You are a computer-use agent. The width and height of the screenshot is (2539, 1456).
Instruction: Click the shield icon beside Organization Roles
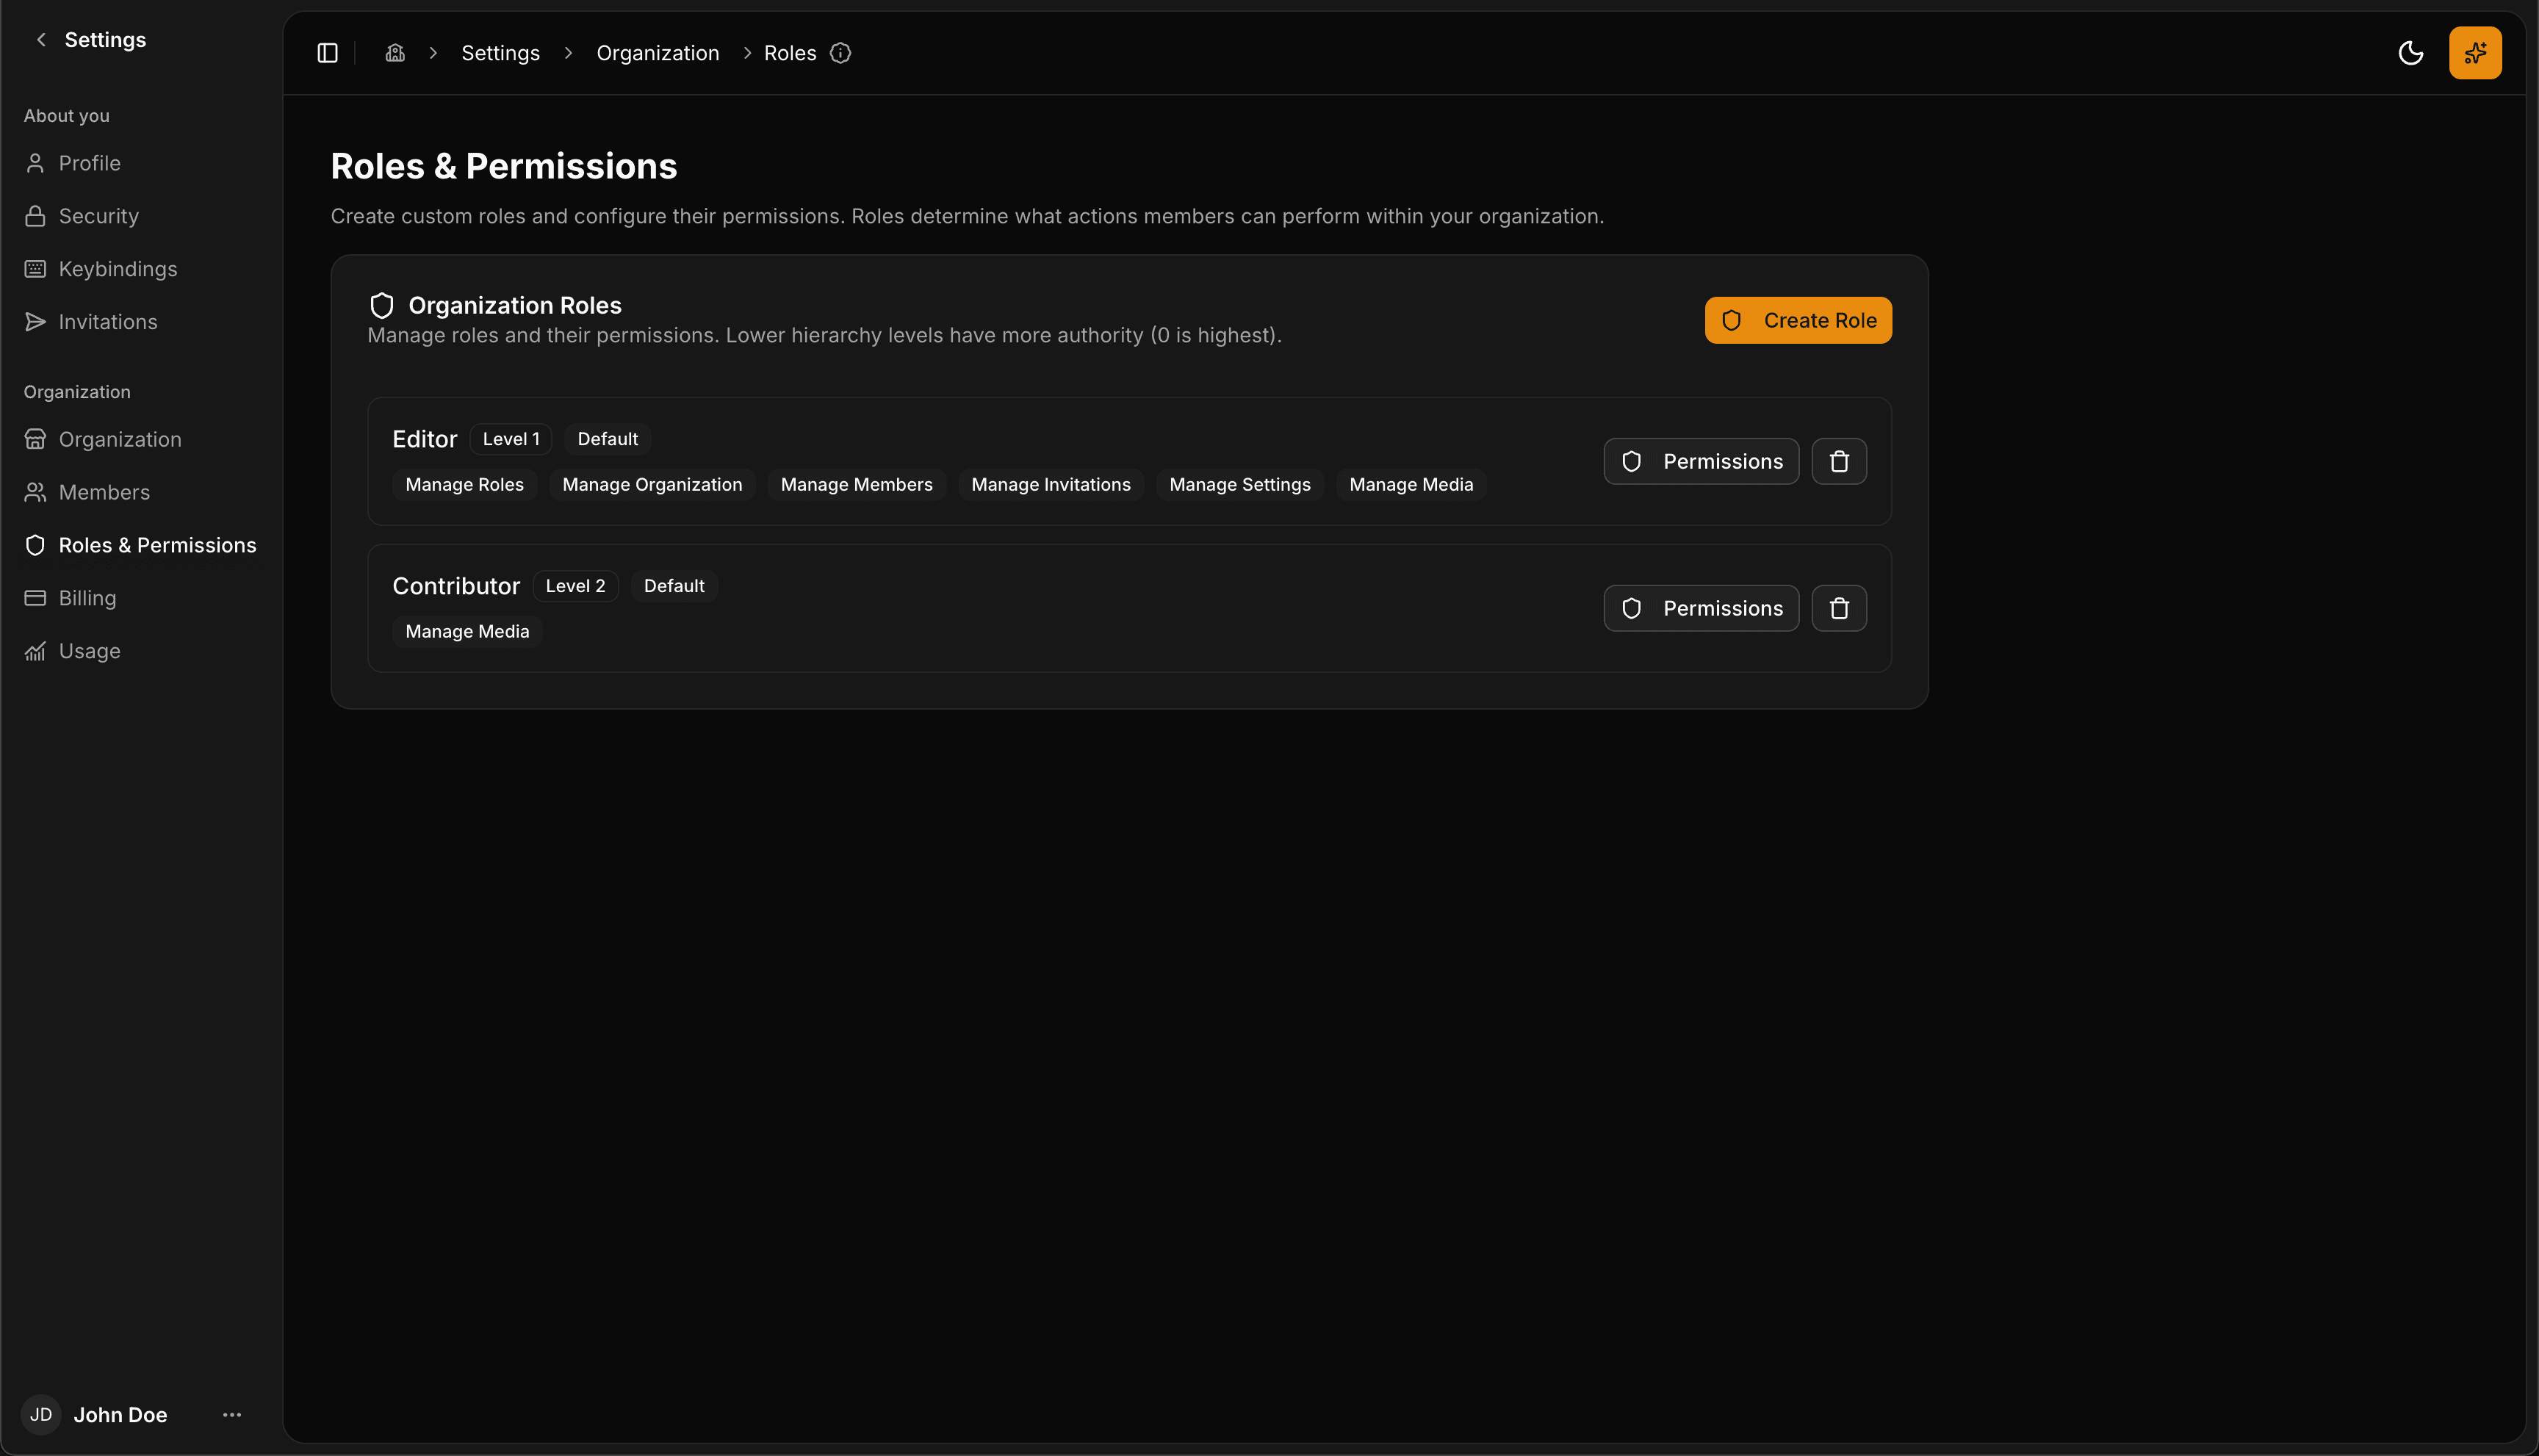[x=381, y=305]
